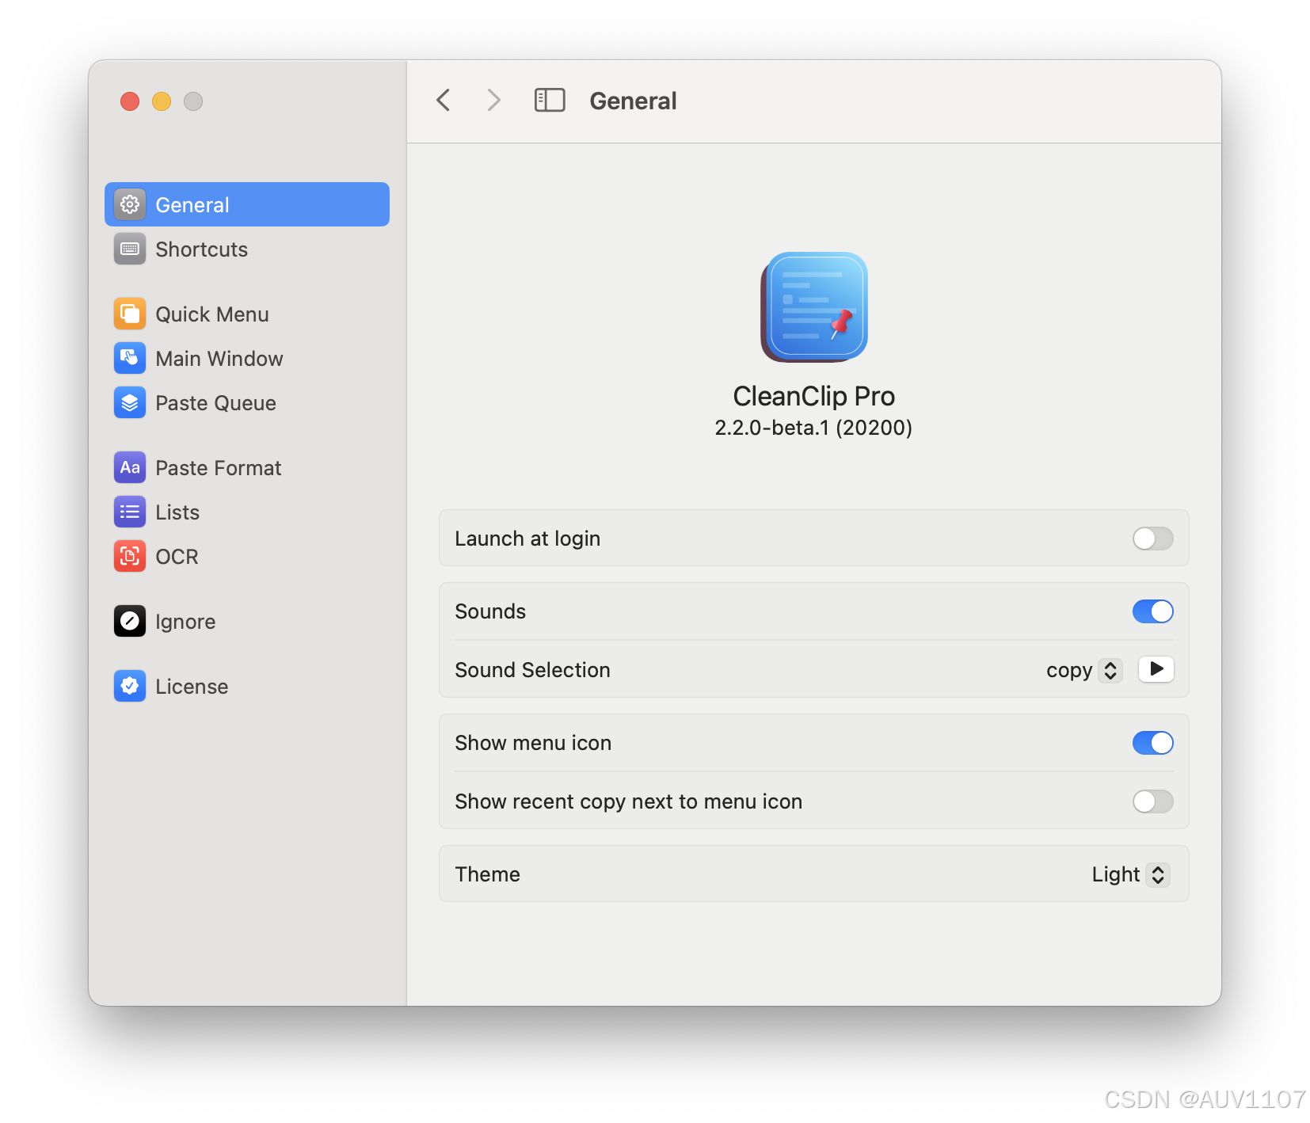Close the window with red button
The height and width of the screenshot is (1123, 1310).
130,101
